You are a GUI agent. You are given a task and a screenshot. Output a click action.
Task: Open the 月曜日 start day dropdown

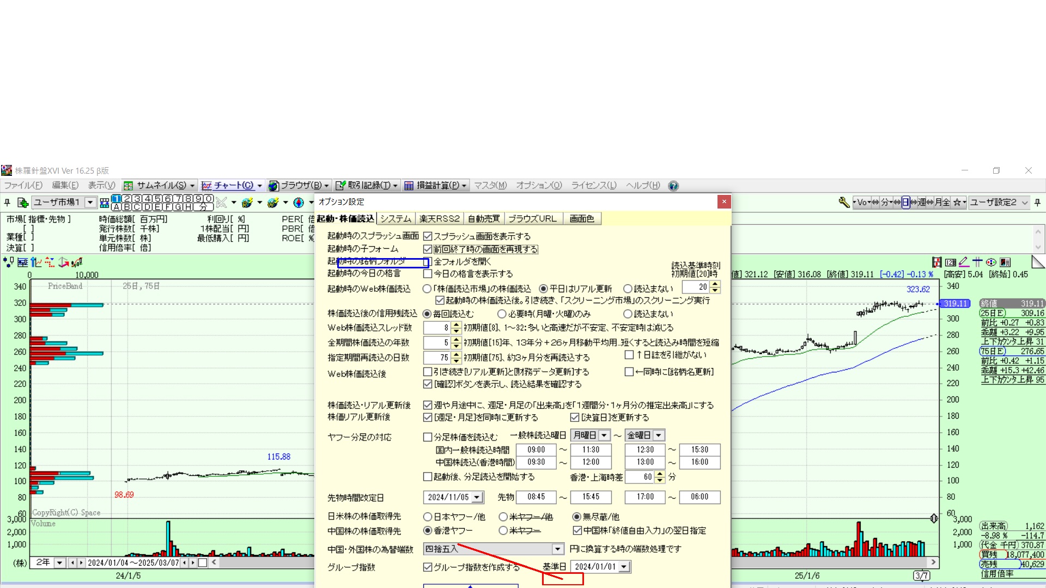[x=604, y=436]
